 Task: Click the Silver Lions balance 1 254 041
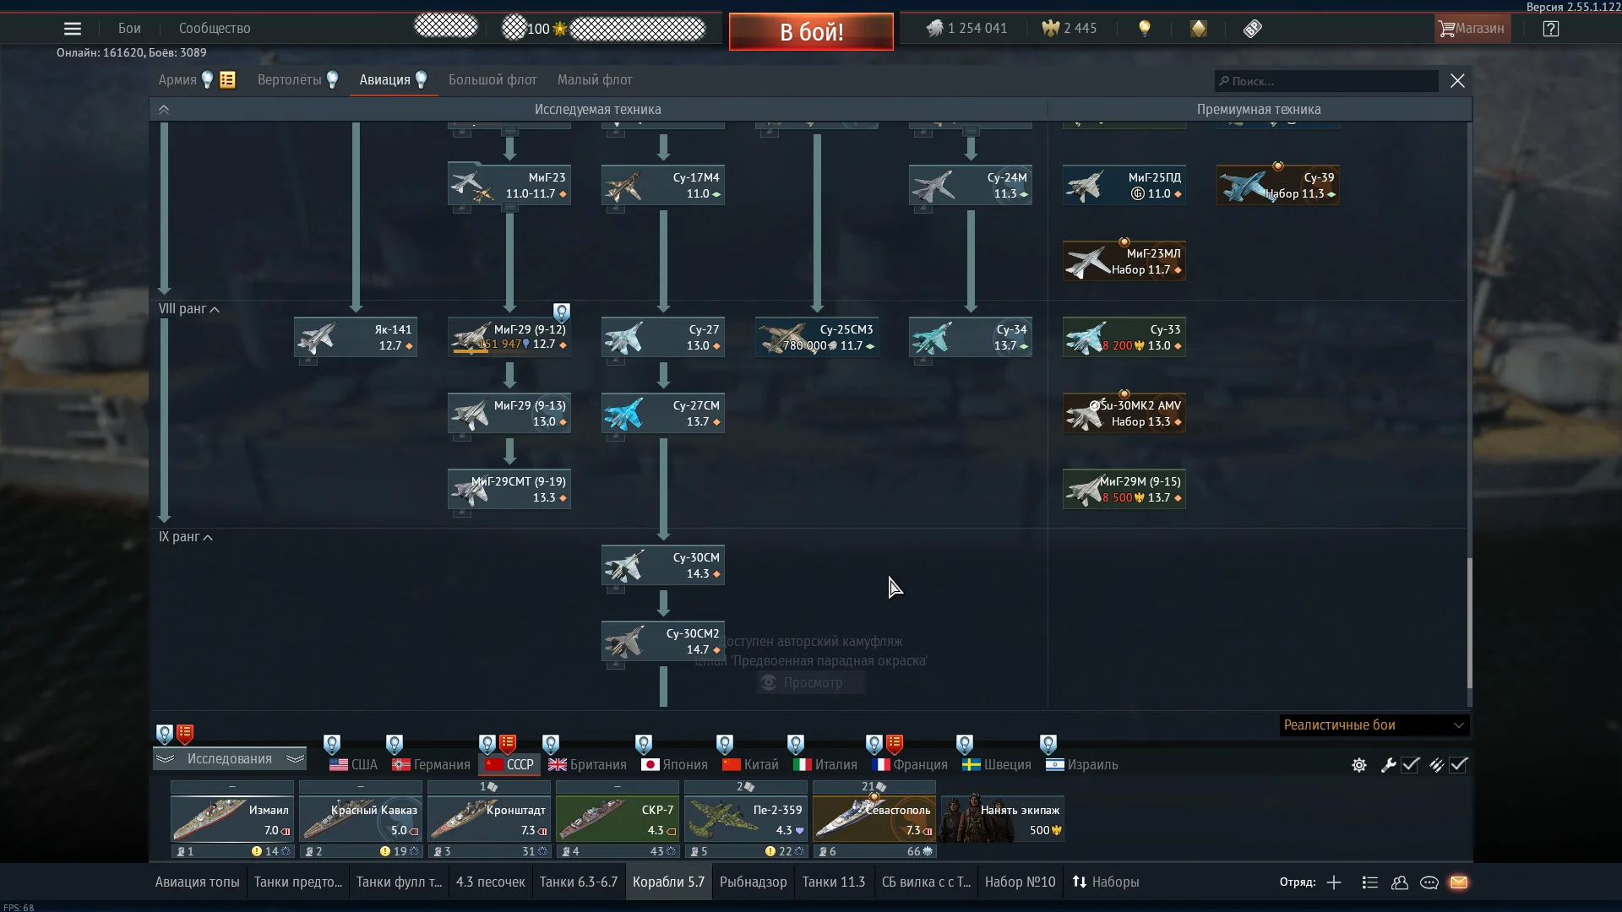coord(966,29)
